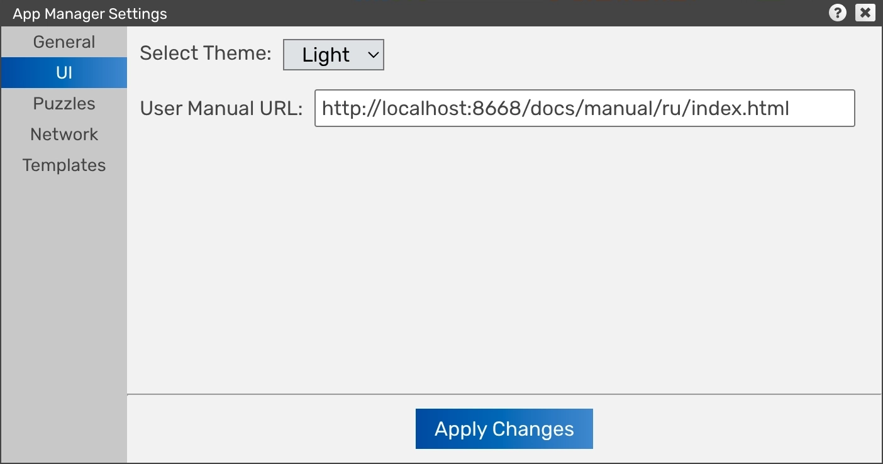Switch to the Puzzles tab
This screenshot has height=464, width=883.
(64, 104)
